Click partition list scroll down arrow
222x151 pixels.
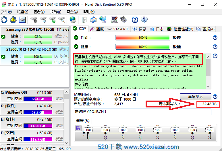tap(67, 143)
